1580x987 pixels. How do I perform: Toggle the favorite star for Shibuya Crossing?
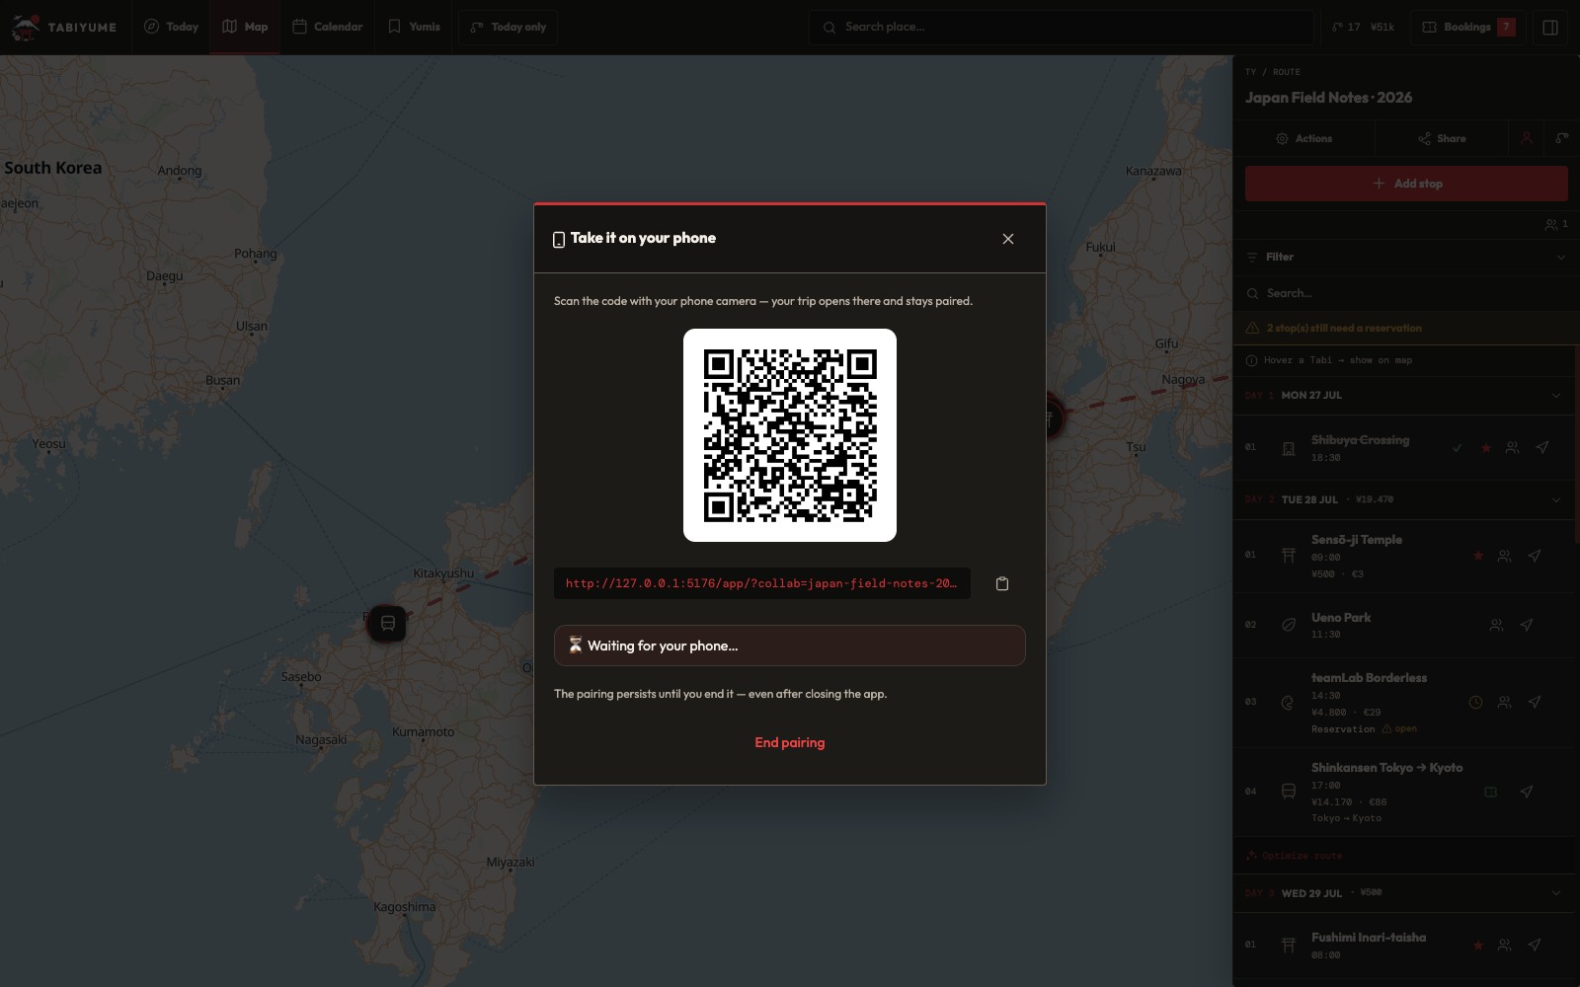click(x=1485, y=448)
